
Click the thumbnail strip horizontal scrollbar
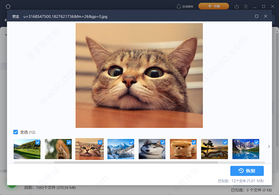116,162
